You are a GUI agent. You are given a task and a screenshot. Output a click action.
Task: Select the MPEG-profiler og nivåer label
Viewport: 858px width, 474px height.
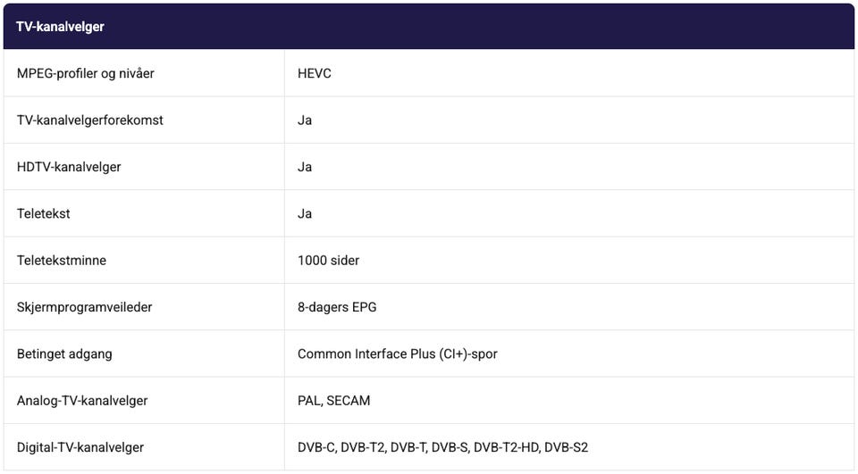click(x=86, y=74)
